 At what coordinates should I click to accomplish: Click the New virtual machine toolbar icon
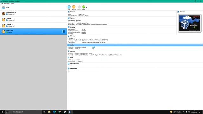(69, 7)
